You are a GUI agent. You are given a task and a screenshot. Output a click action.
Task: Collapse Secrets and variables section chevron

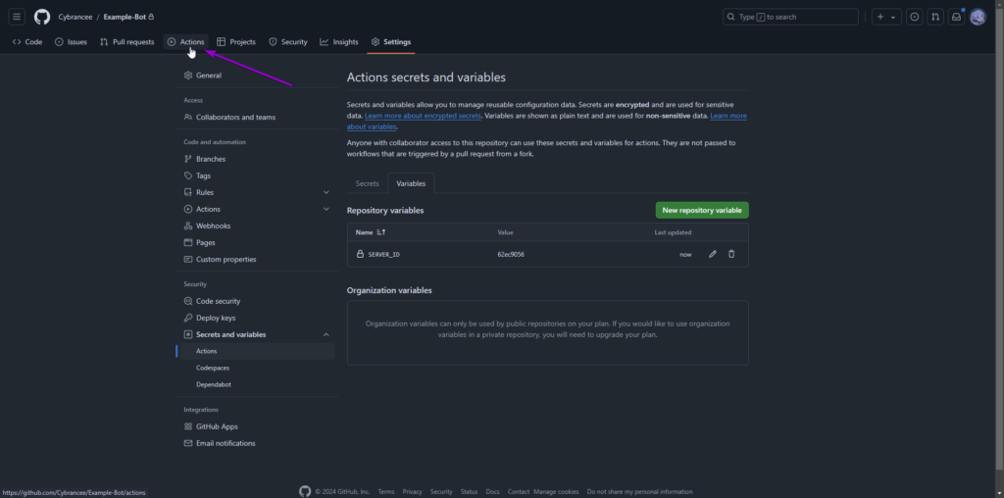[326, 334]
